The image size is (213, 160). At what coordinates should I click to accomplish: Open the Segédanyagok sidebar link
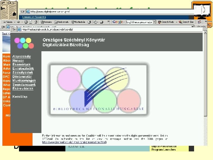pos(24,84)
